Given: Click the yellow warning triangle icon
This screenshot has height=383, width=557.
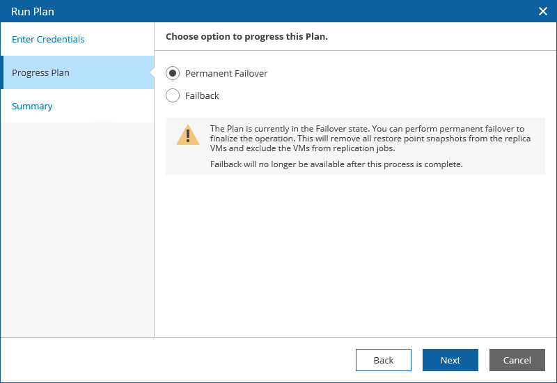Looking at the screenshot, I should click(187, 135).
